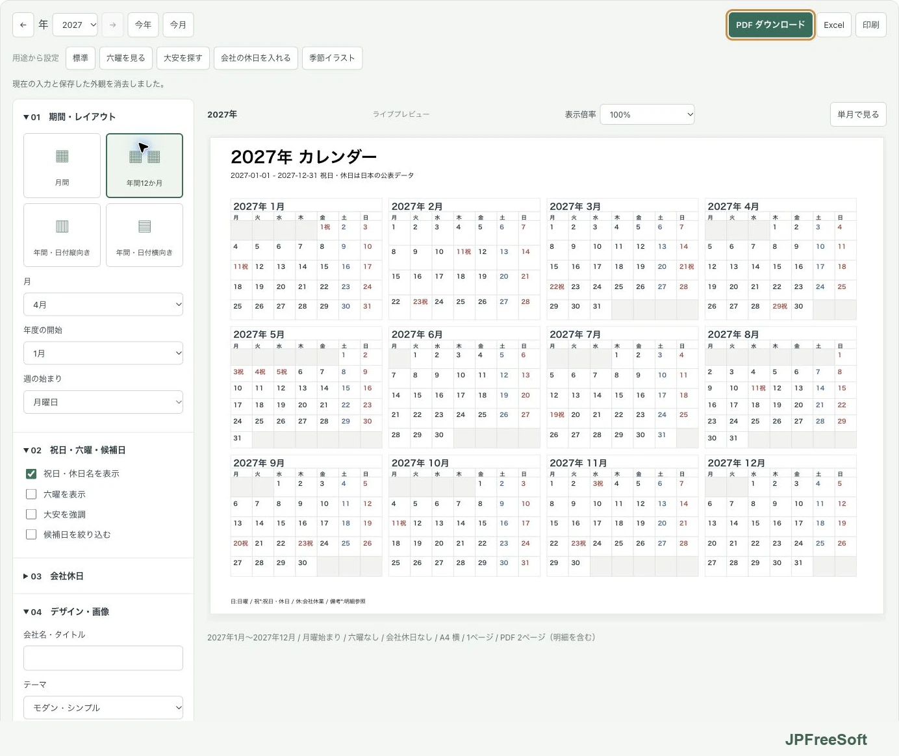This screenshot has width=899, height=756.
Task: Open the 年度の開始 dropdown
Action: pyautogui.click(x=103, y=353)
